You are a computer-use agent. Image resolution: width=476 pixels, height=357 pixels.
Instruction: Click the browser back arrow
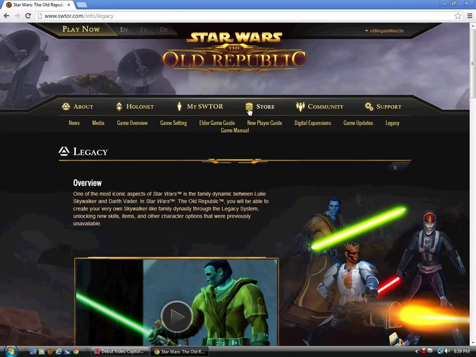[6, 16]
